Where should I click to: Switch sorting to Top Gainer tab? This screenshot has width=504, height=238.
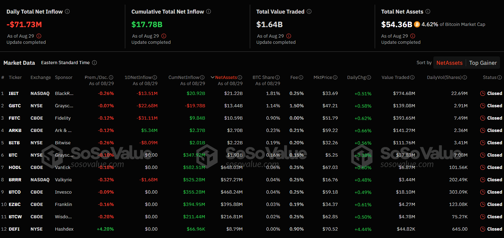click(483, 63)
